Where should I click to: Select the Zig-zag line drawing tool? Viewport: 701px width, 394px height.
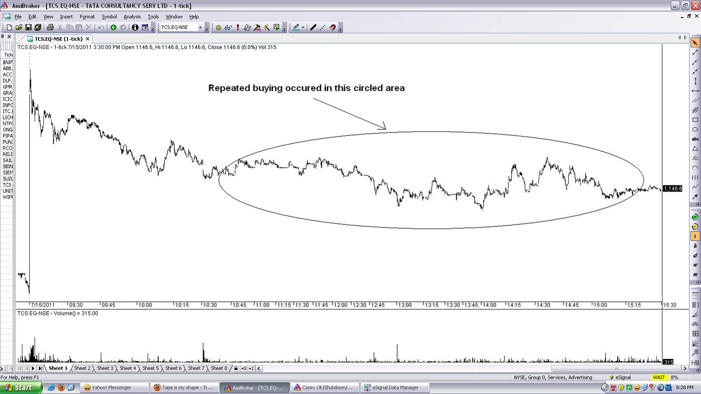695,187
